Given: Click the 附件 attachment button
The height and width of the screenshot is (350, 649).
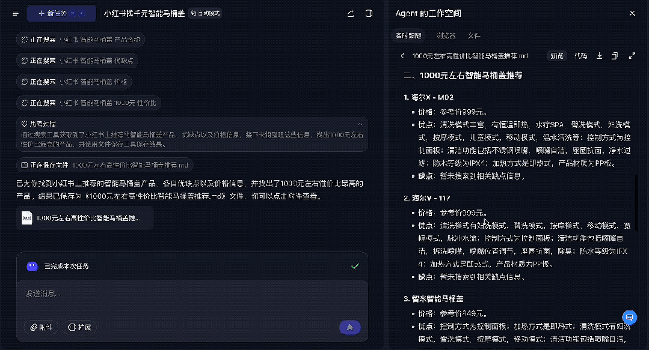Looking at the screenshot, I should pyautogui.click(x=41, y=327).
